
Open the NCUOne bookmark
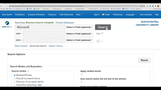point(9,9)
